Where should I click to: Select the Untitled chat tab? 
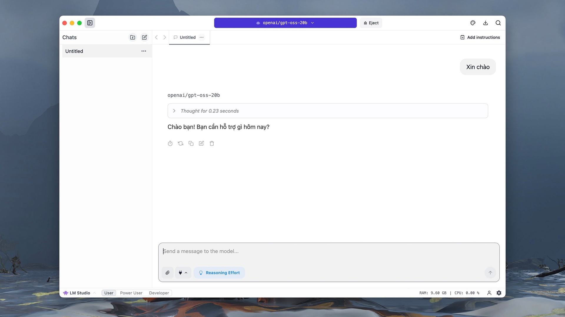coord(187,37)
